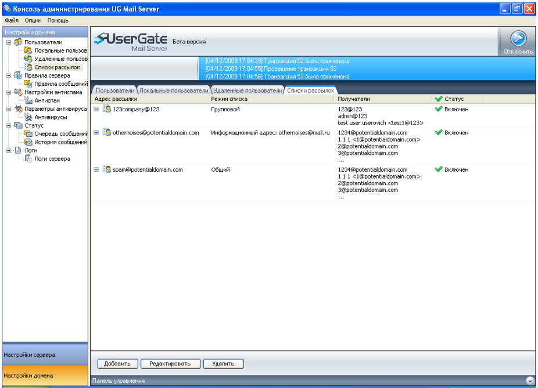The image size is (538, 388).
Task: Click the Правила сообщений envelope icon
Action: click(x=28, y=84)
